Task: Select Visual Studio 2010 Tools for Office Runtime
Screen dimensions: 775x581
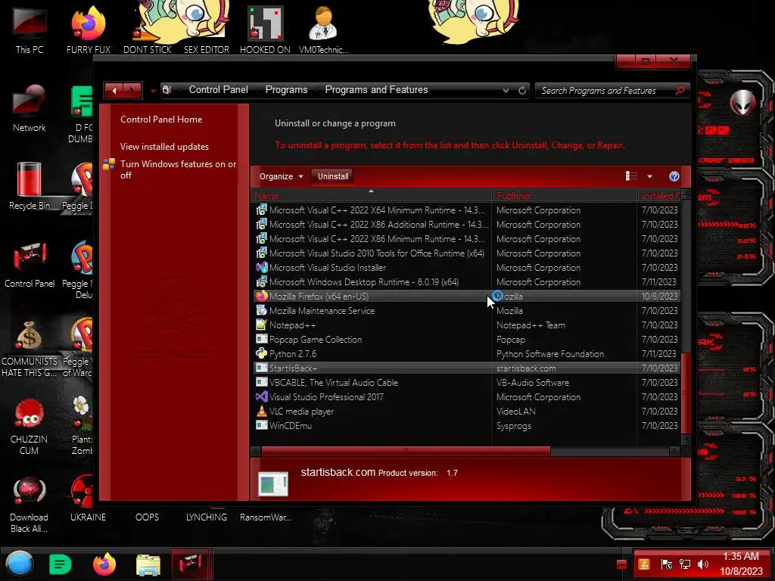Action: pyautogui.click(x=466, y=253)
